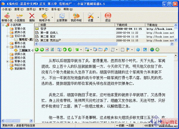Select chapter 第一章 白纸人 in list
The image size is (179, 129).
[x=51, y=33]
